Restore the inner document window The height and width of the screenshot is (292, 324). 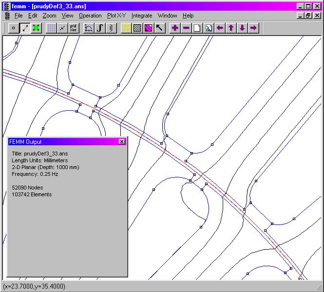pyautogui.click(x=308, y=16)
